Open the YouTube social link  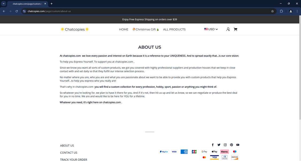pos(238,145)
